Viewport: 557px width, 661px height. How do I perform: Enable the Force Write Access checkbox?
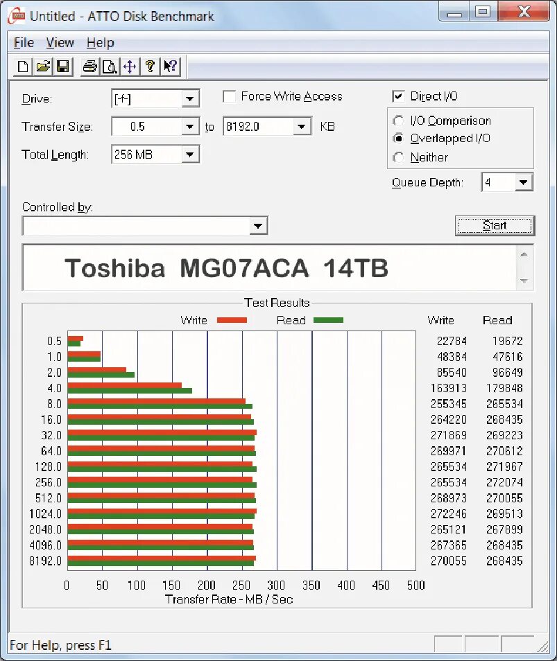pyautogui.click(x=229, y=96)
